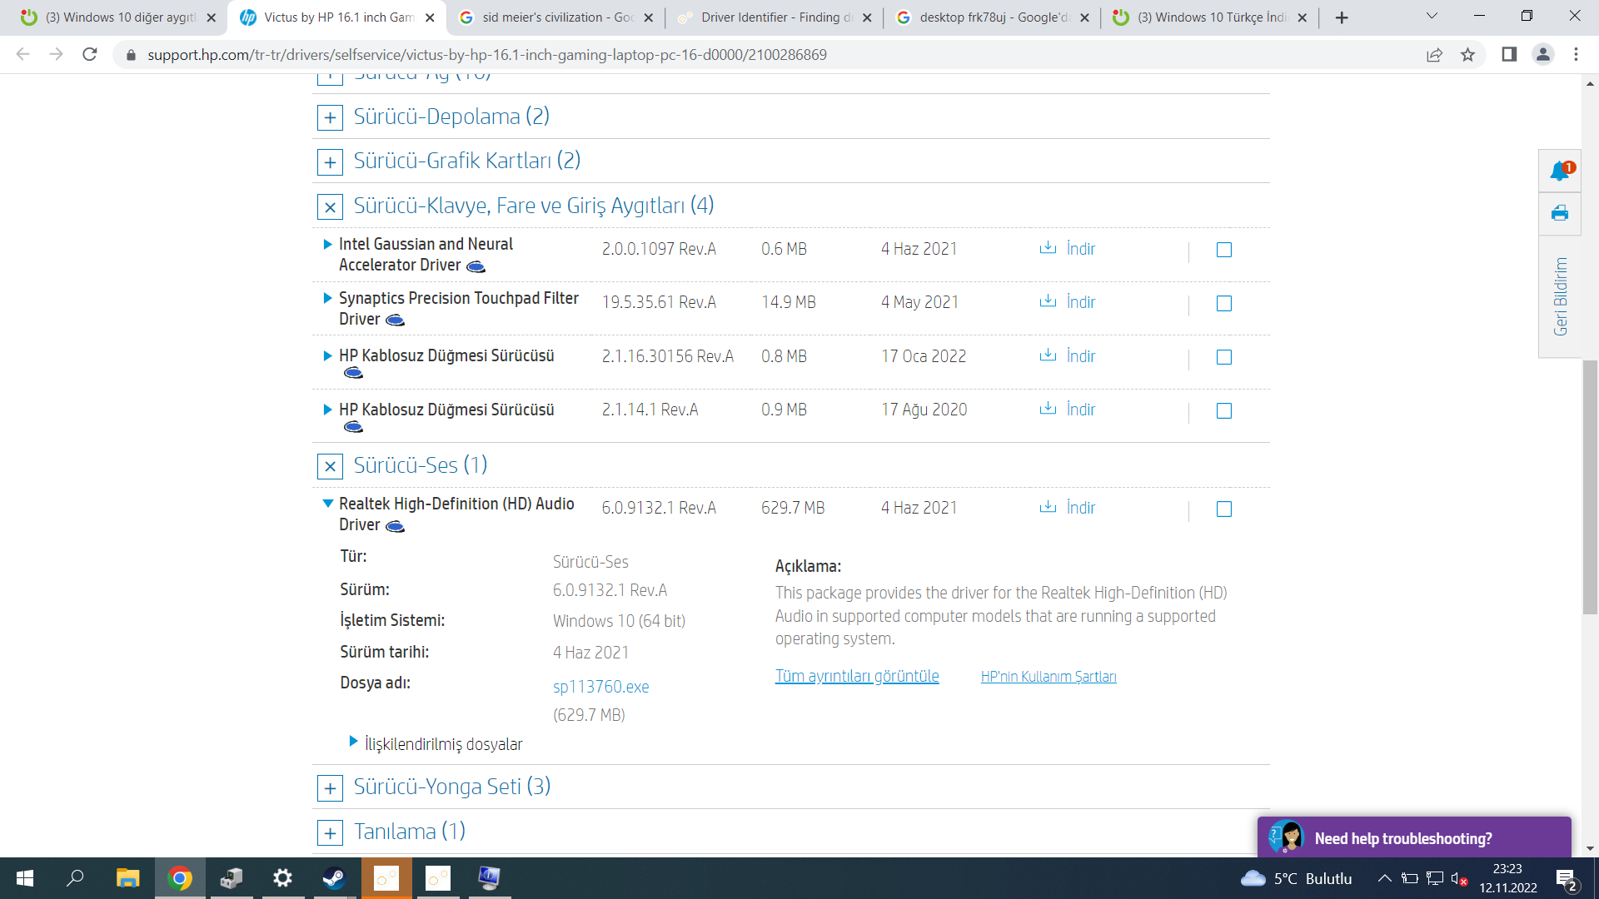Open the Chrome profile avatar icon

[x=1542, y=55]
